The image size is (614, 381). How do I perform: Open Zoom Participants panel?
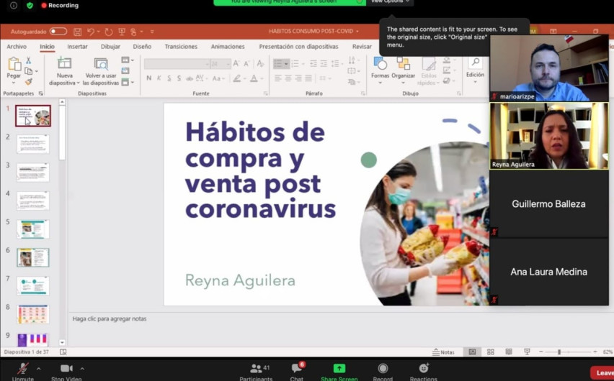click(x=256, y=372)
